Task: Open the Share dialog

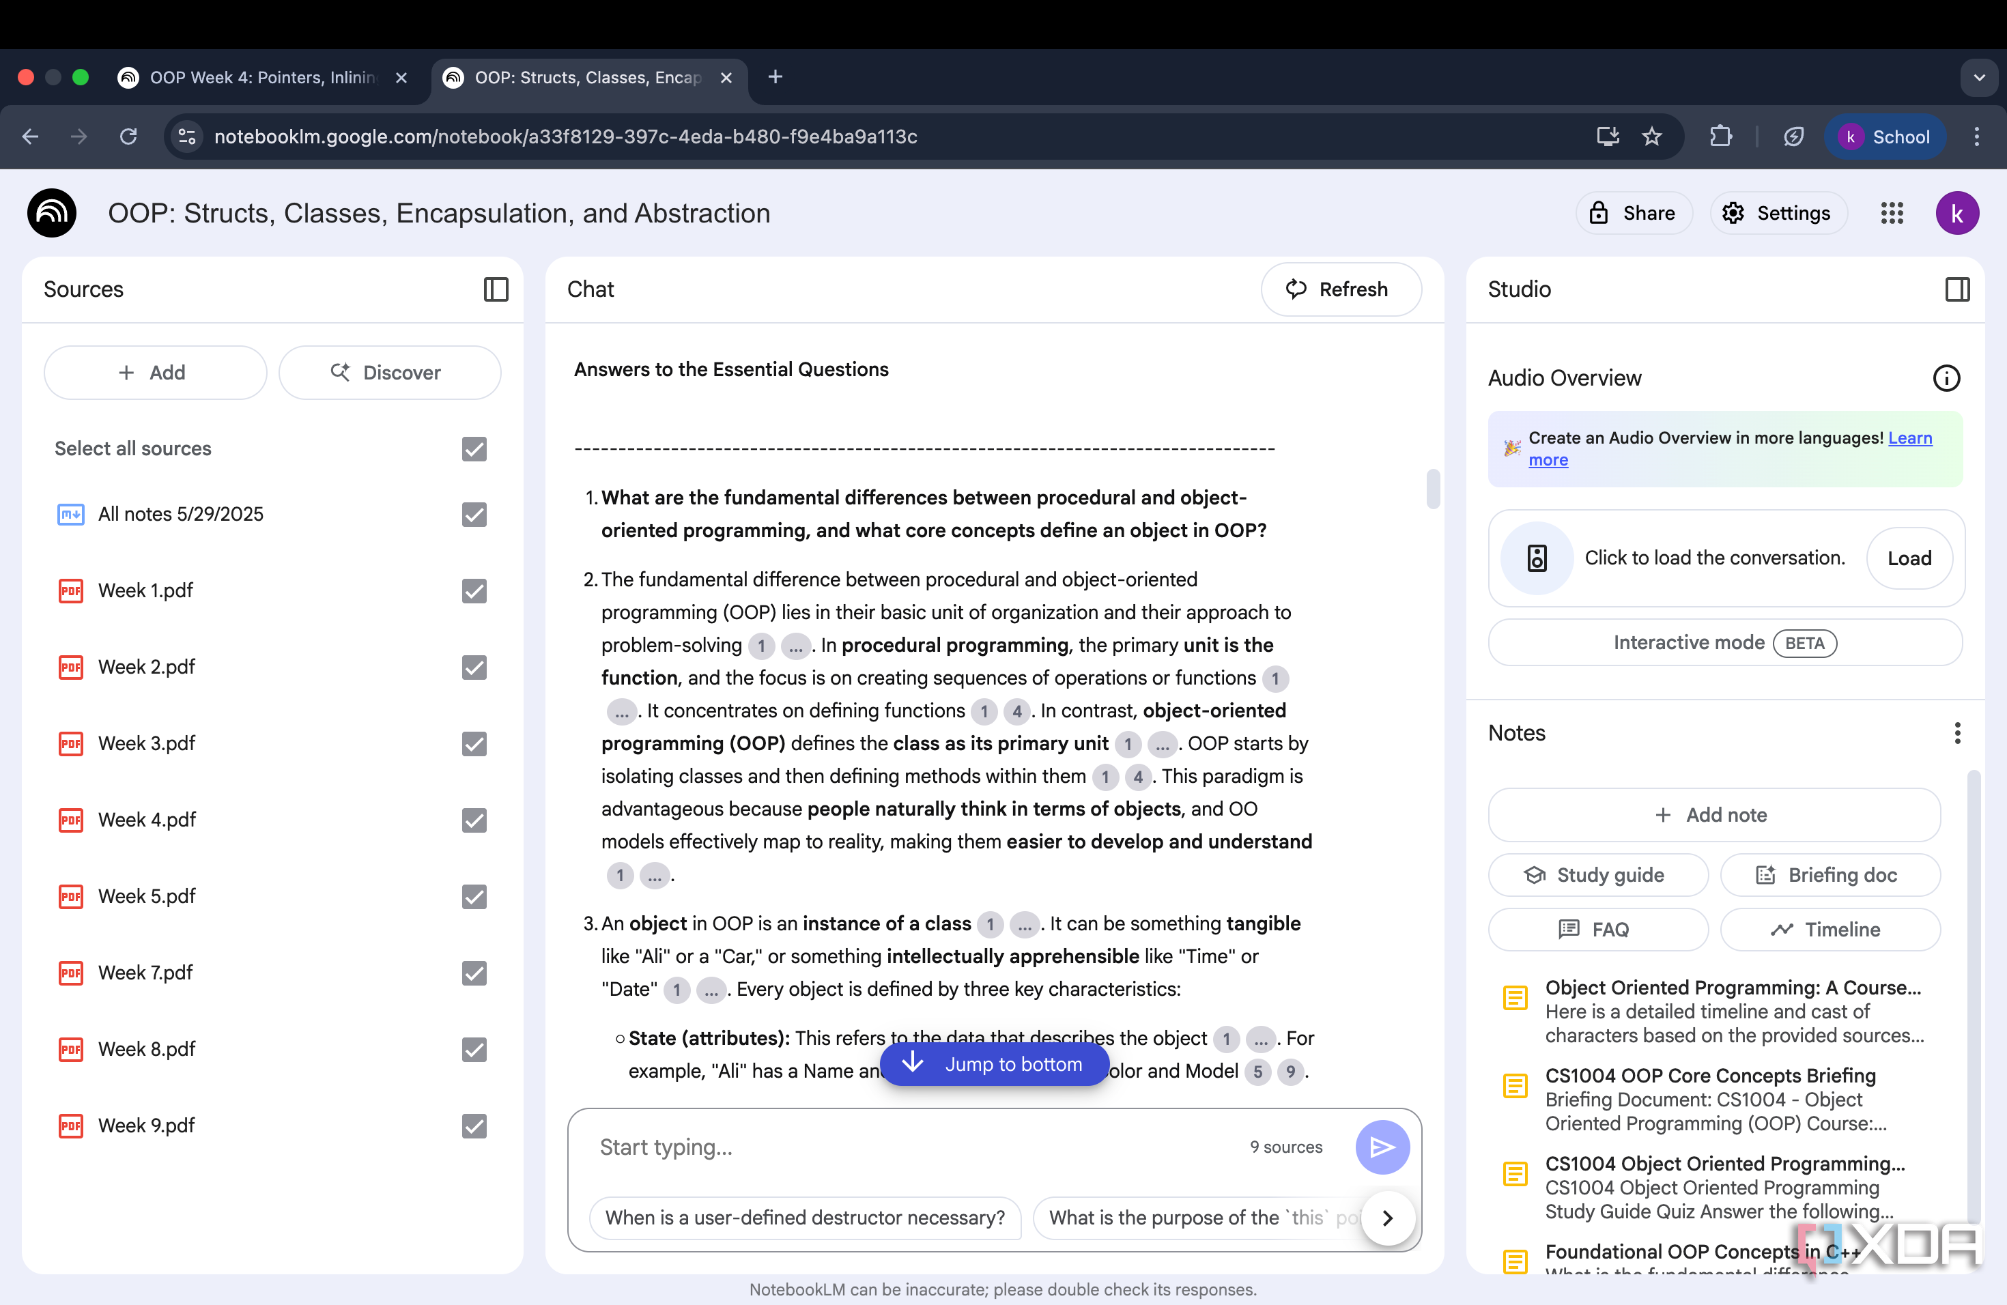Action: tap(1634, 213)
